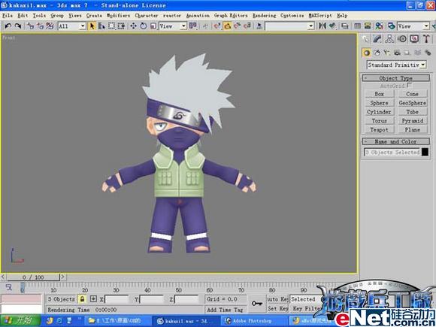Click the time slider 0 / 100 handle
The image size is (436, 327).
tap(33, 277)
